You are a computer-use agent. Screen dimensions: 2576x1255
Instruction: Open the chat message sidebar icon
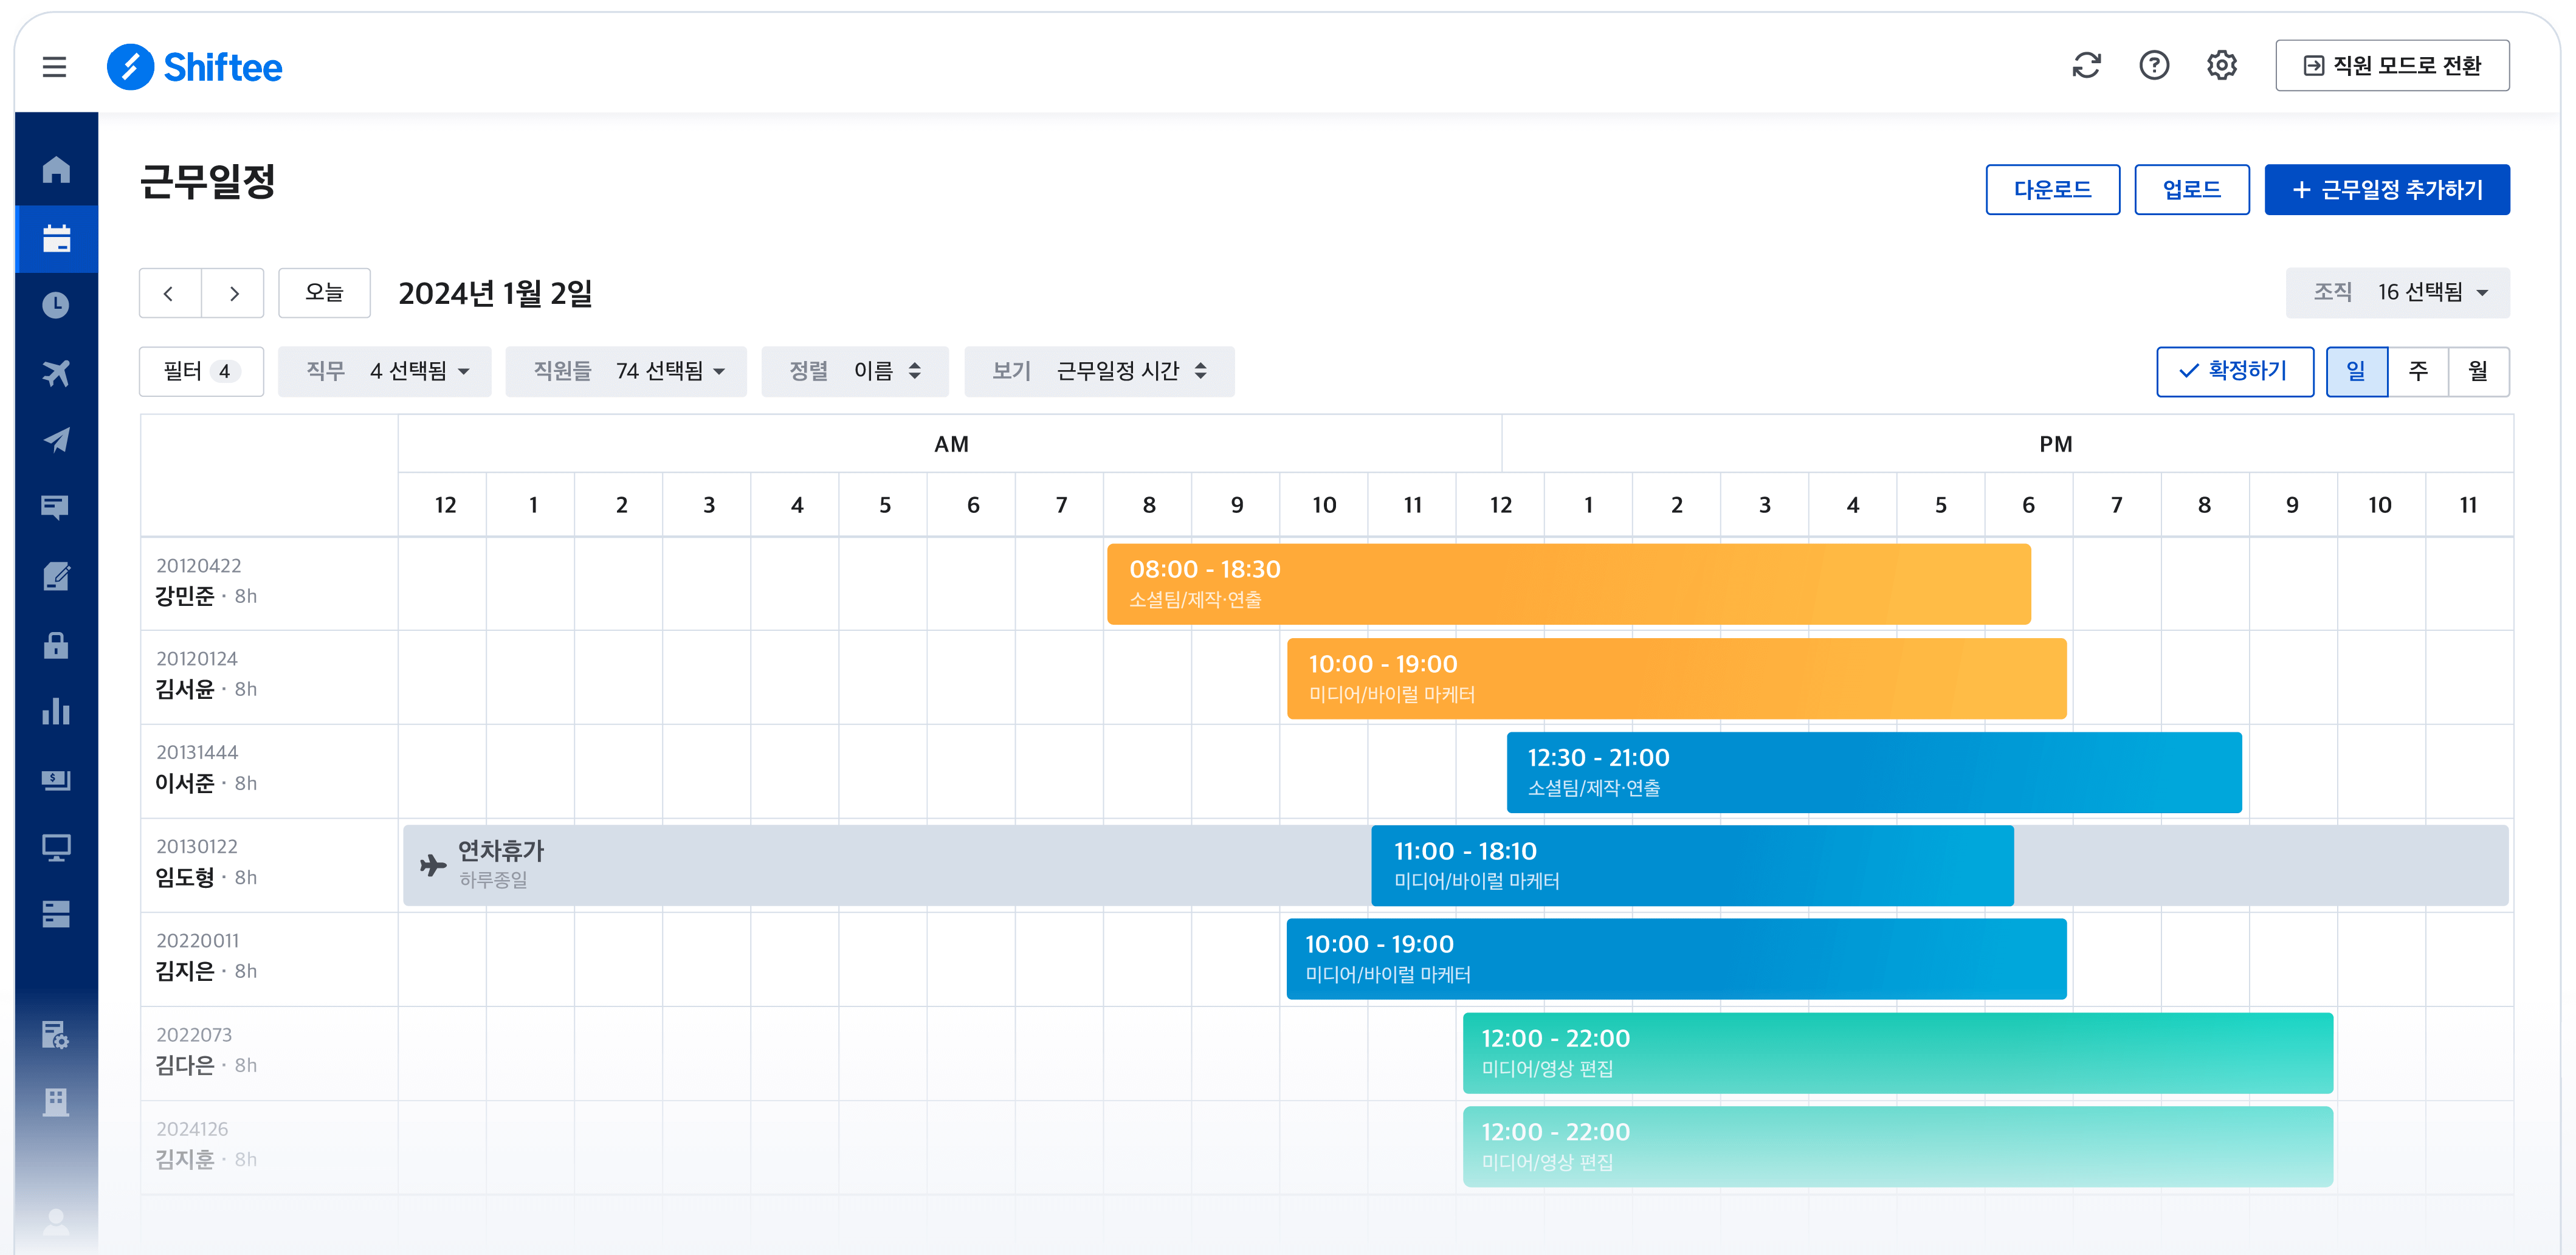coord(56,508)
